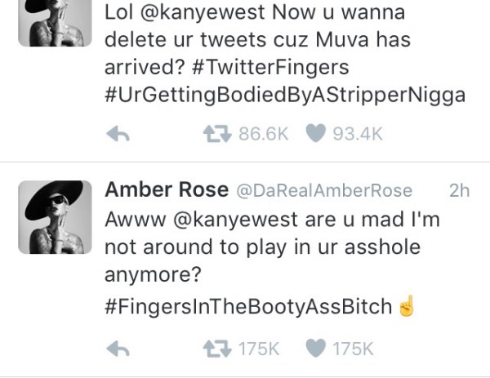Open @kanyewest mention in first tweet
This screenshot has width=490, height=378.
tap(203, 13)
